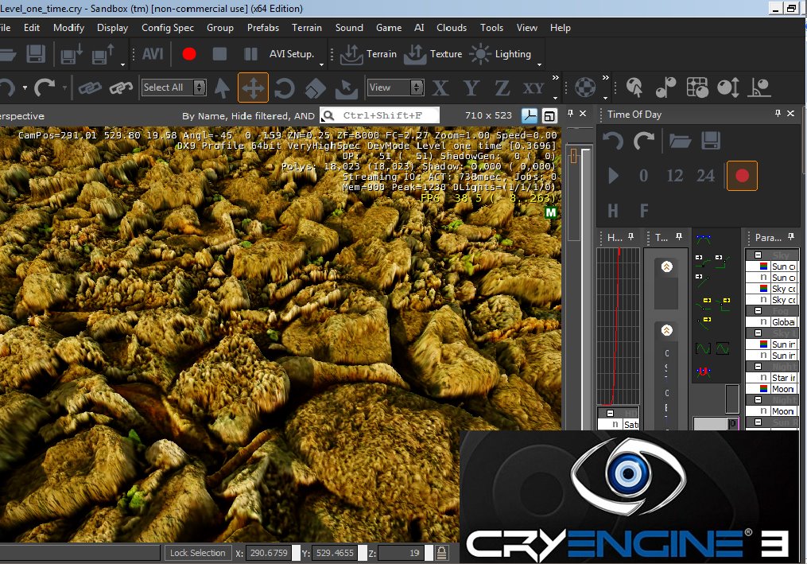This screenshot has height=564, width=807.
Task: Expand overflow chevron after the XY button
Action: [x=555, y=78]
